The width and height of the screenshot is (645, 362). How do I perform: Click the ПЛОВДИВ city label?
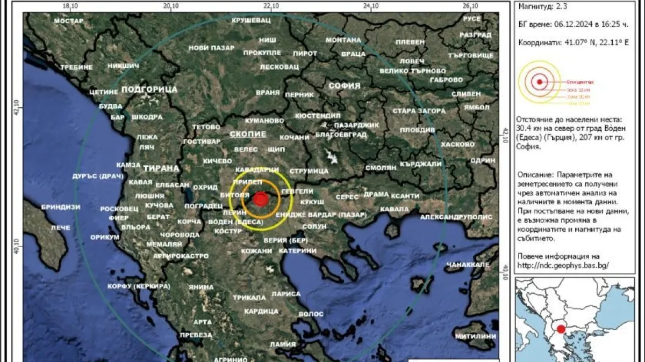pos(418,130)
